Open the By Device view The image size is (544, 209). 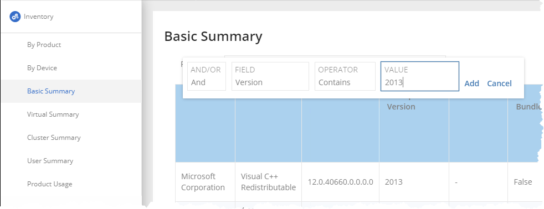pyautogui.click(x=42, y=68)
